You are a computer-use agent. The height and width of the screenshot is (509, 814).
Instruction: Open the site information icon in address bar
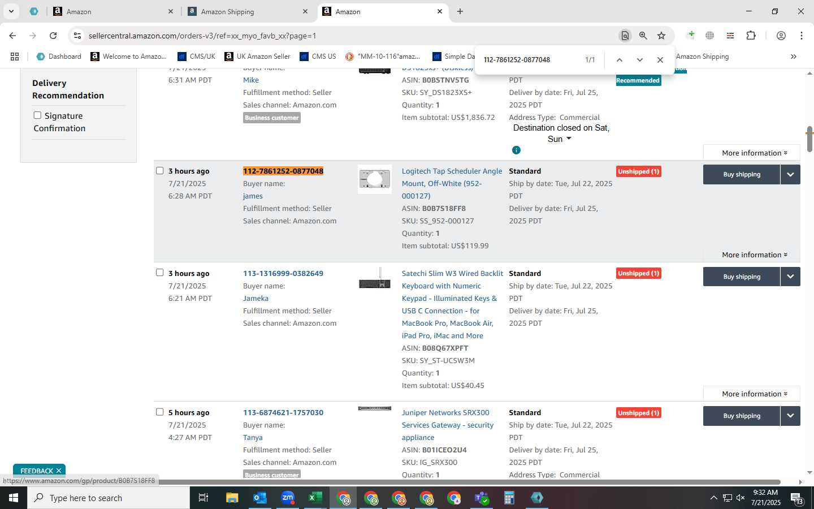77,36
